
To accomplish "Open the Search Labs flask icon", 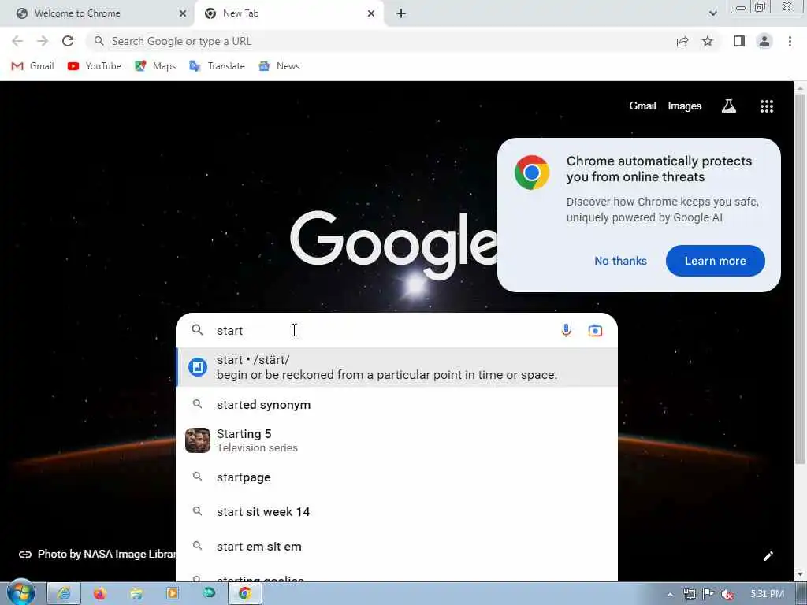I will [x=729, y=106].
